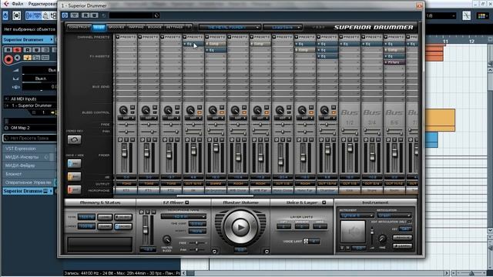Click the blue Show/Hide microphones button
This screenshot has width=493, height=277.
[x=74, y=164]
